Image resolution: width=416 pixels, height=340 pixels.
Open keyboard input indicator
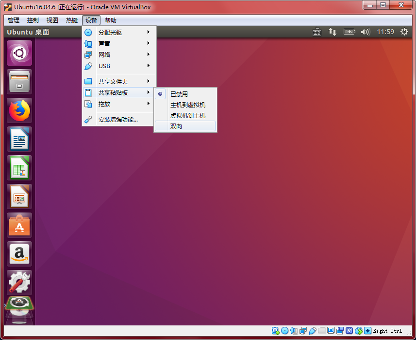(317, 32)
